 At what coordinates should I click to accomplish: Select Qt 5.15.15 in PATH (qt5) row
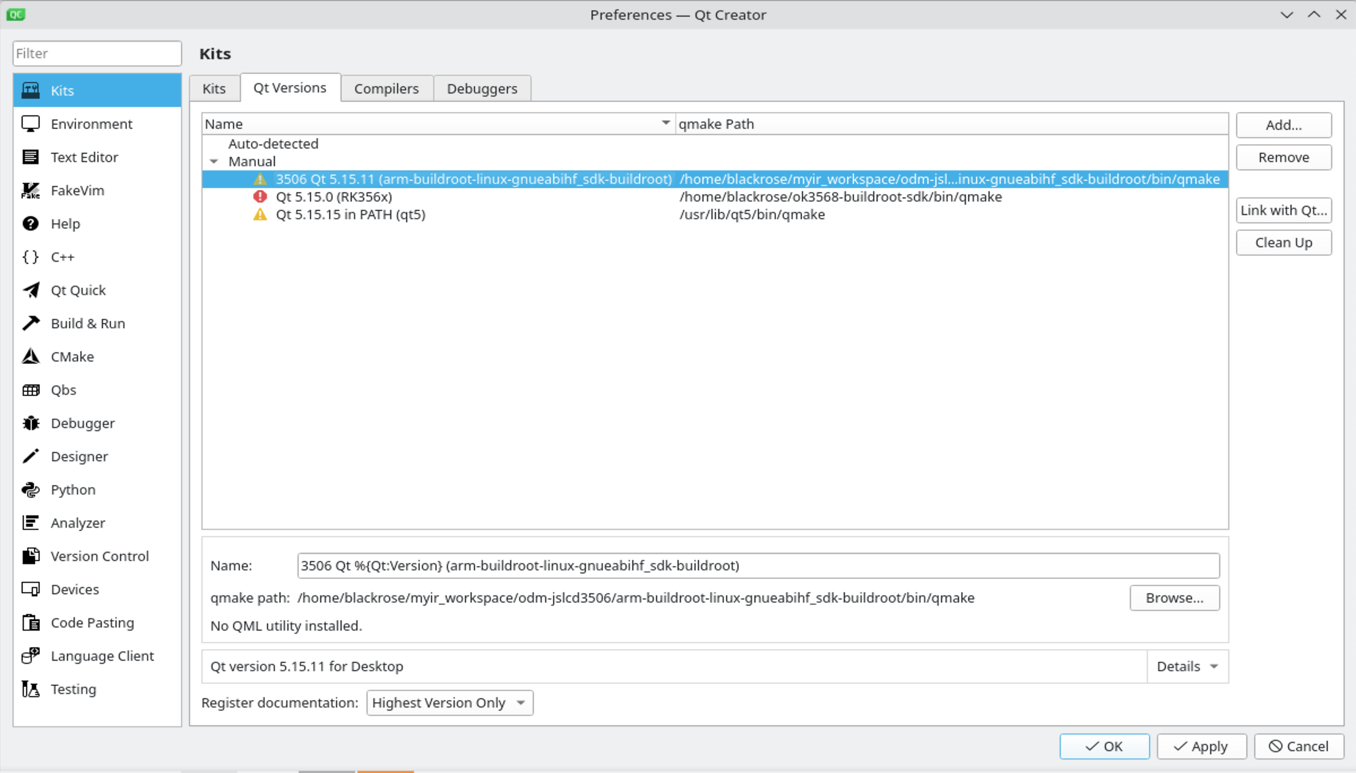tap(715, 215)
